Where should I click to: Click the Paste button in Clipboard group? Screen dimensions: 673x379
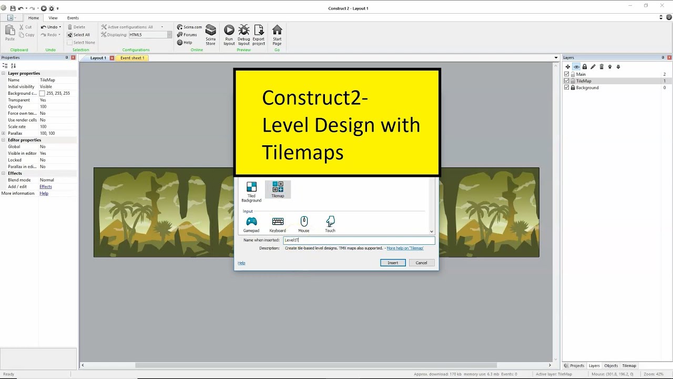10,33
